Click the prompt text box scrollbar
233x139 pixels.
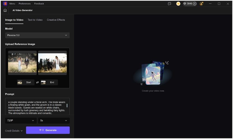pyautogui.click(x=67, y=105)
